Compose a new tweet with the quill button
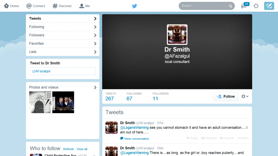The image size is (278, 156). 269,6
